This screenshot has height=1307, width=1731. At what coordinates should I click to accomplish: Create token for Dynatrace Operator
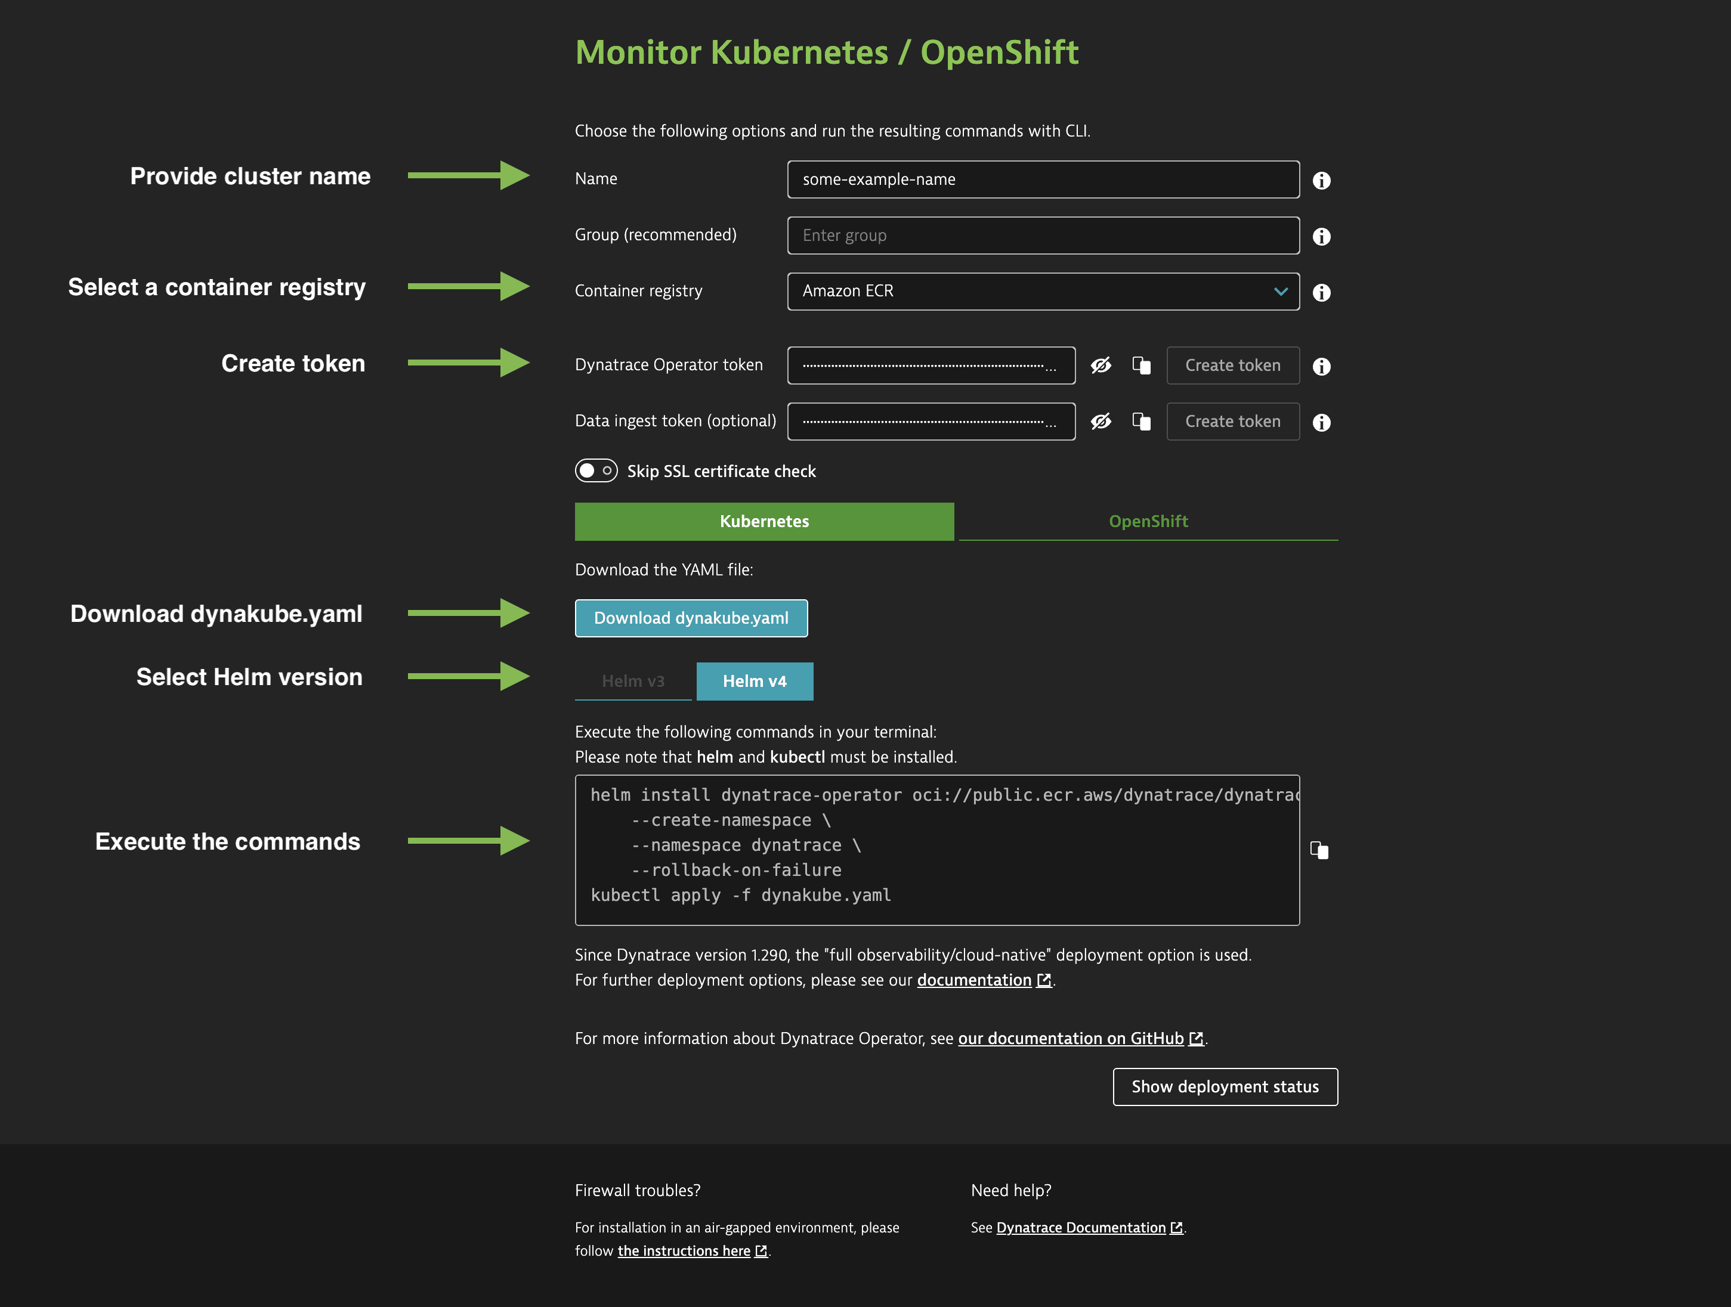[x=1234, y=366]
